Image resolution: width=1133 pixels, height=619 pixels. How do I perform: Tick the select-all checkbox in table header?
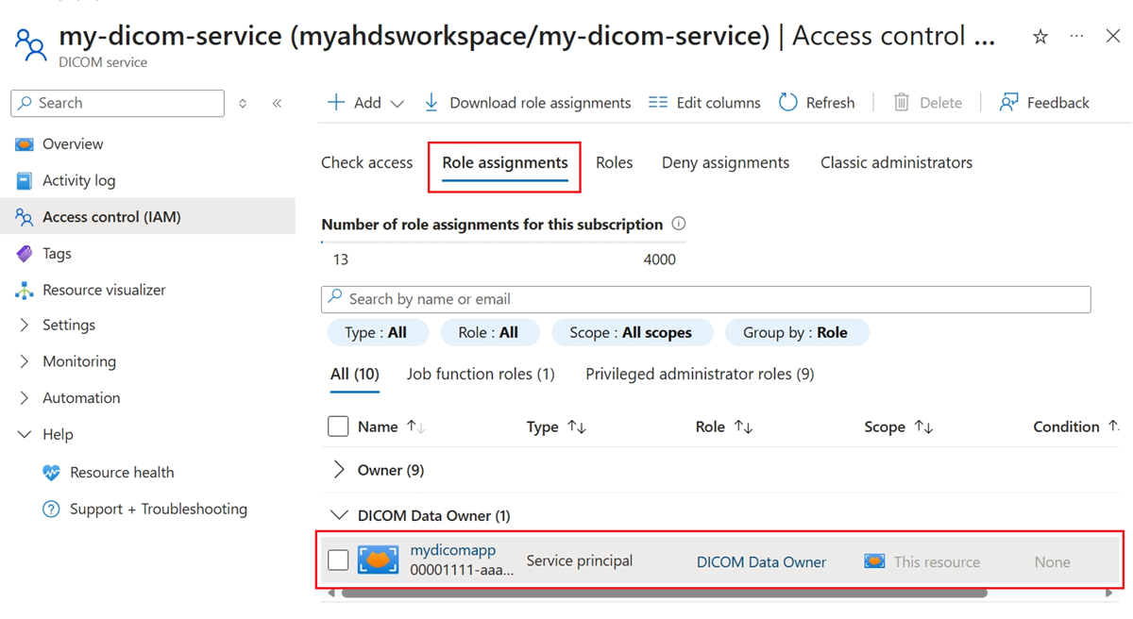click(338, 427)
